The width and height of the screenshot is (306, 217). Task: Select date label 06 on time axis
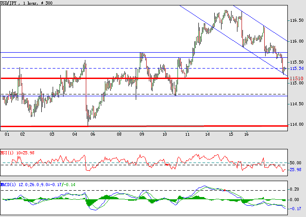[93, 134]
